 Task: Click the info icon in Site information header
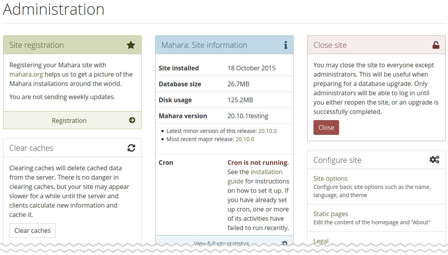tap(285, 45)
